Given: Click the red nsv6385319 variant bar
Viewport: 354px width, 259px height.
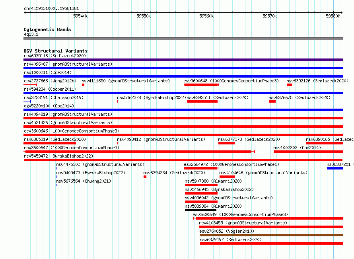Looking at the screenshot, I should pyautogui.click(x=50, y=143).
